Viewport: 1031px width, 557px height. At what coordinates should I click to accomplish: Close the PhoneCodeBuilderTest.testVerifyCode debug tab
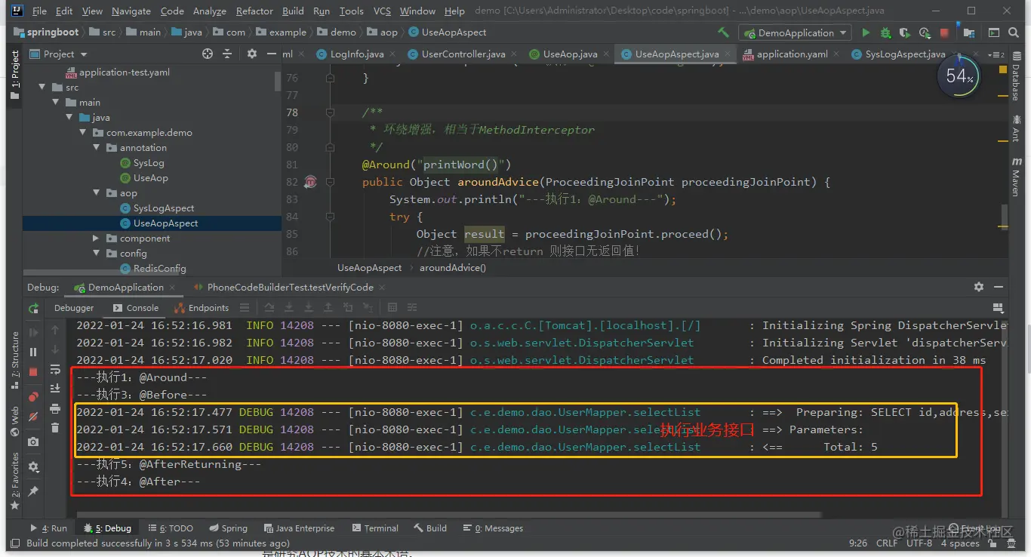[x=380, y=288]
